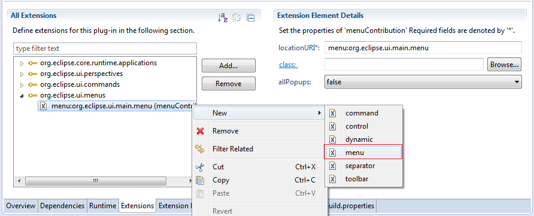Screen dimensions: 534x216
Task: Click the expand all icon in All Extensions
Action: (236, 17)
